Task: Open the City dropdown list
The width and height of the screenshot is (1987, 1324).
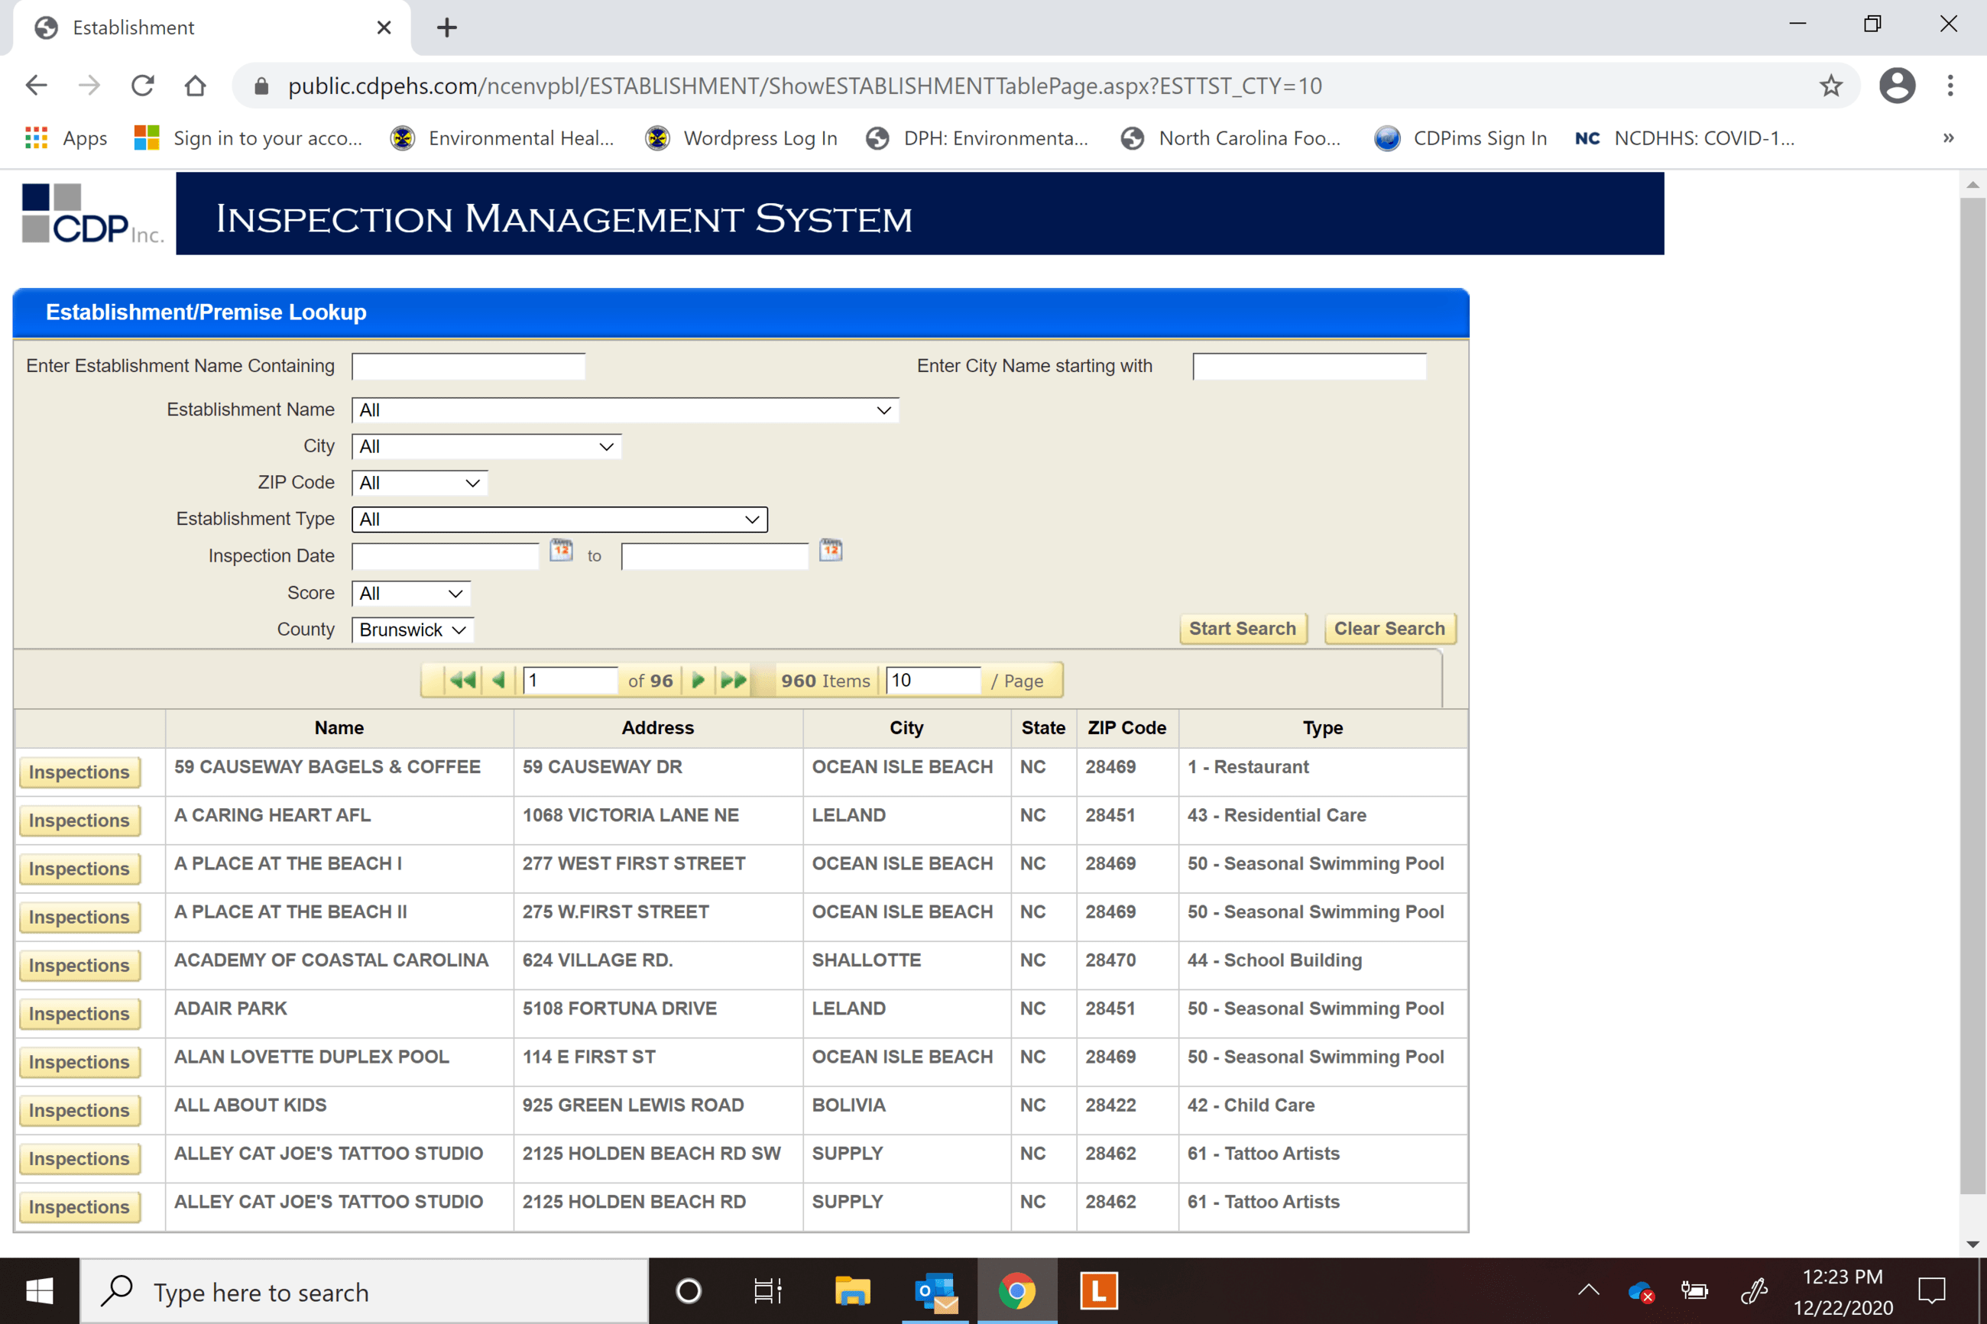Action: [x=486, y=447]
